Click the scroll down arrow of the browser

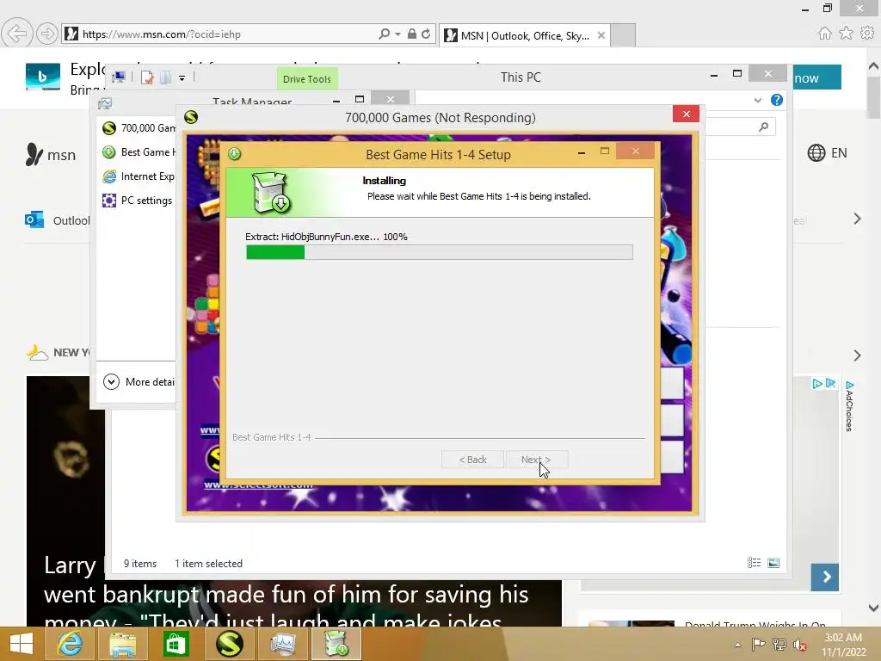873,608
